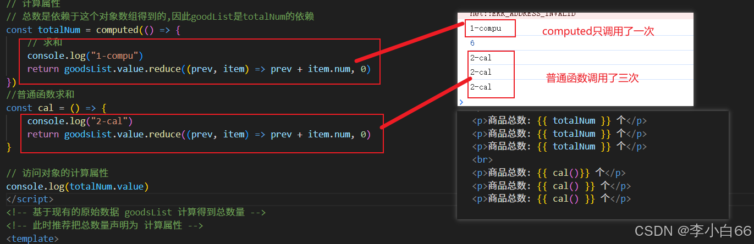This screenshot has width=754, height=244.
Task: Click the console input prompt chevron
Action: coord(461,102)
